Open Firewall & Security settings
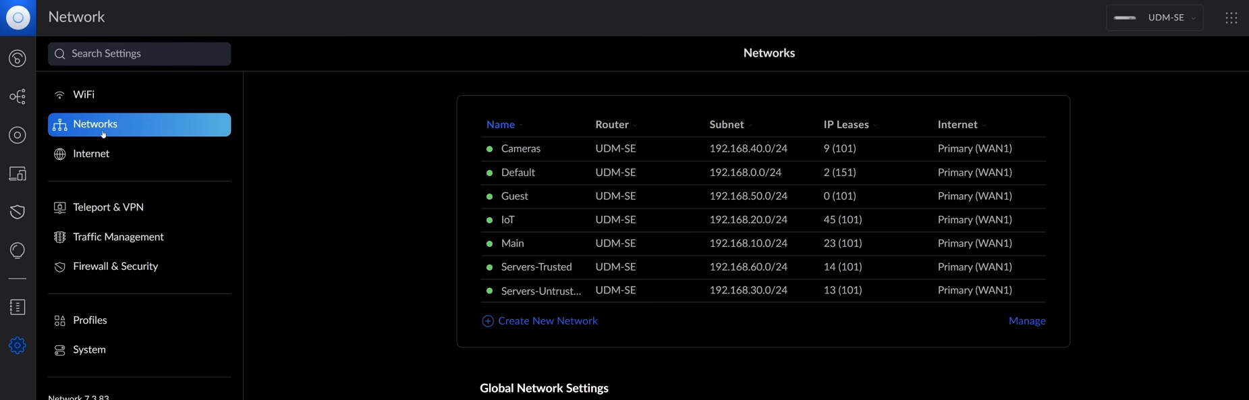The image size is (1249, 400). click(115, 266)
